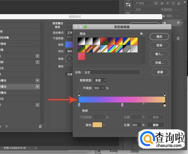Image resolution: width=188 pixels, height=154 pixels.
Task: Click the left opacity stop above gradient
Action: [x=79, y=94]
